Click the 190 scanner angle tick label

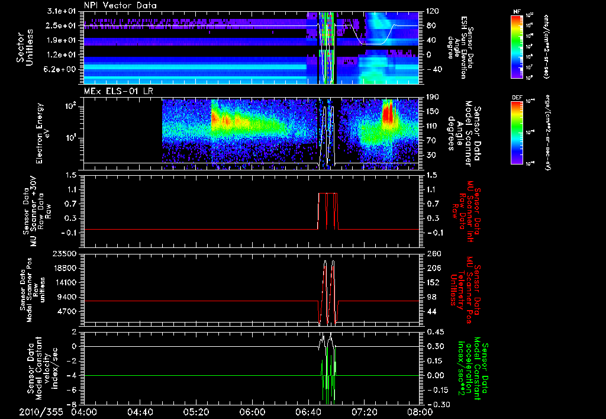point(433,97)
